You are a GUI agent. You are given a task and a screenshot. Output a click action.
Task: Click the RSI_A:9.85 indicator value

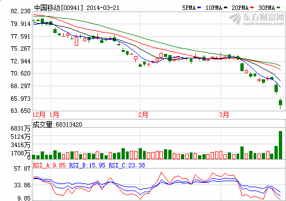(x=49, y=165)
